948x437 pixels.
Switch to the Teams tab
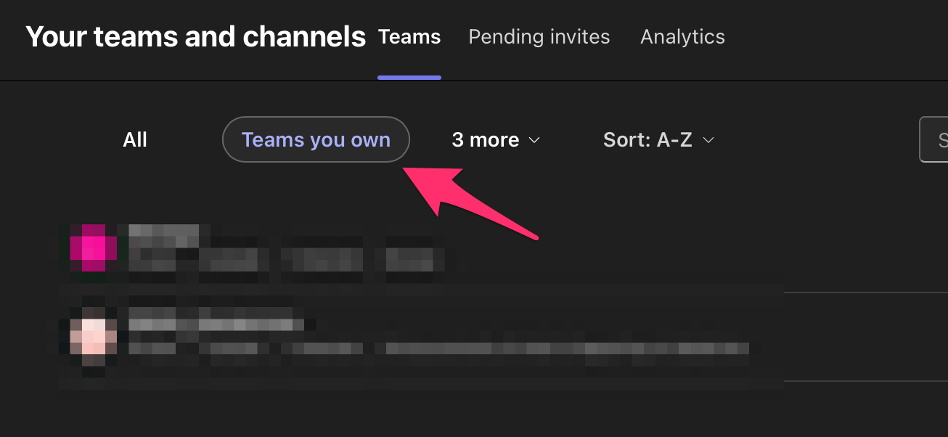click(409, 37)
